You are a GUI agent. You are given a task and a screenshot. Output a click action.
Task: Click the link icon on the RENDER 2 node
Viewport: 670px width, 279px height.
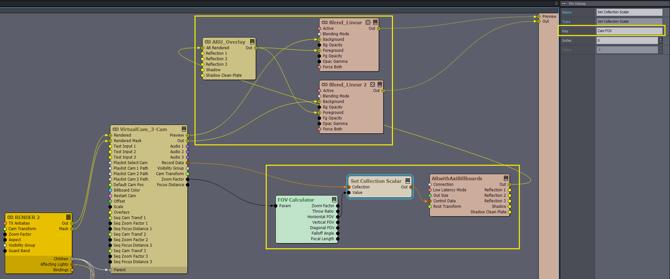click(x=10, y=217)
